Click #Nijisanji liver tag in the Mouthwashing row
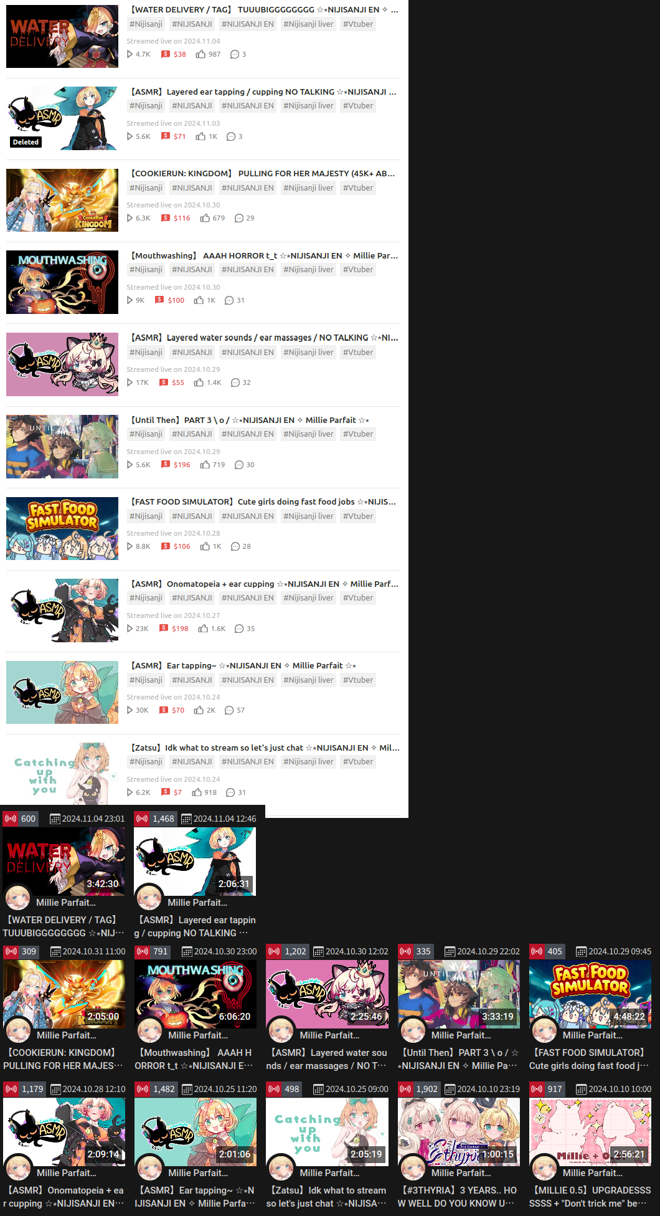The height and width of the screenshot is (1216, 660). click(x=308, y=270)
